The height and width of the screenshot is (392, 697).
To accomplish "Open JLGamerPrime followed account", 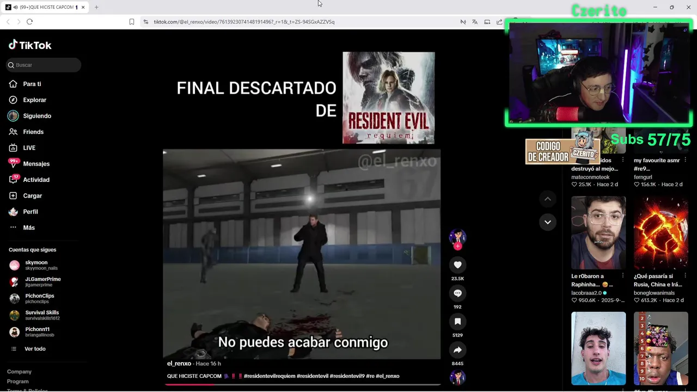I will click(42, 281).
